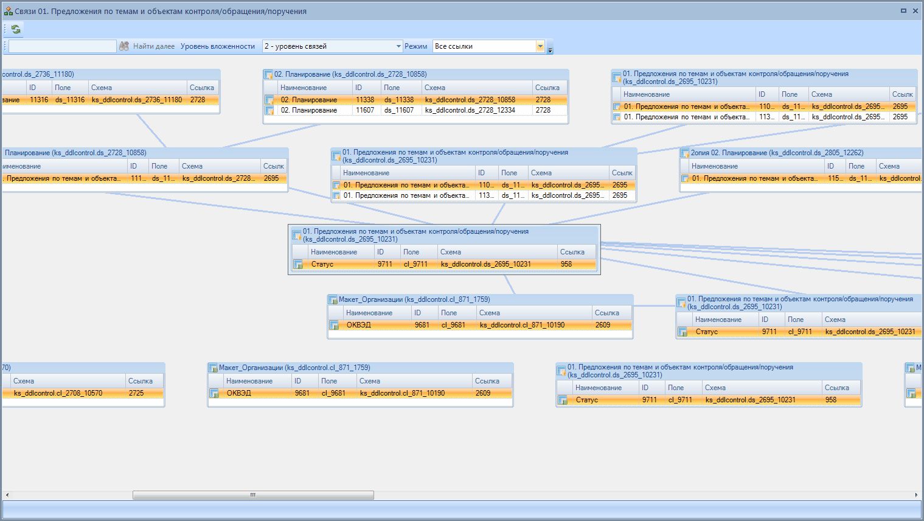Open the toolbar overflow options arrow

pos(550,51)
